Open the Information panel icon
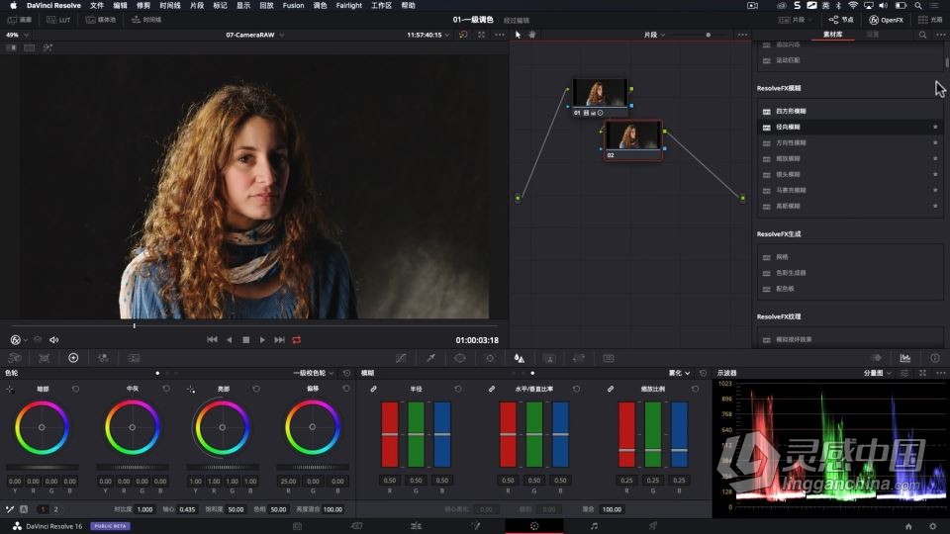Image resolution: width=950 pixels, height=534 pixels. coord(935,358)
